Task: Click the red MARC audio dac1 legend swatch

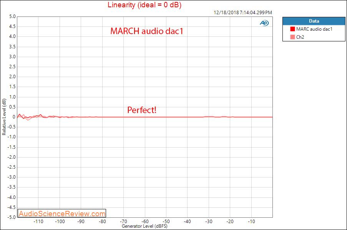Action: point(292,29)
